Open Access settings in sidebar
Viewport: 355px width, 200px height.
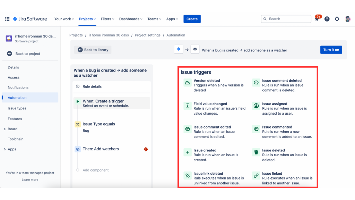point(14,77)
